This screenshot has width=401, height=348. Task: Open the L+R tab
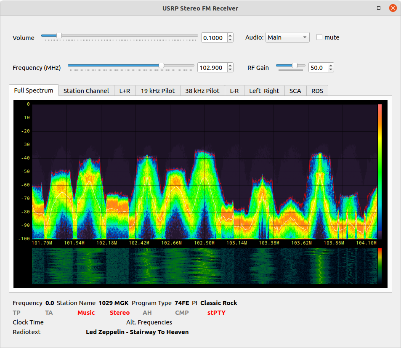tap(125, 91)
